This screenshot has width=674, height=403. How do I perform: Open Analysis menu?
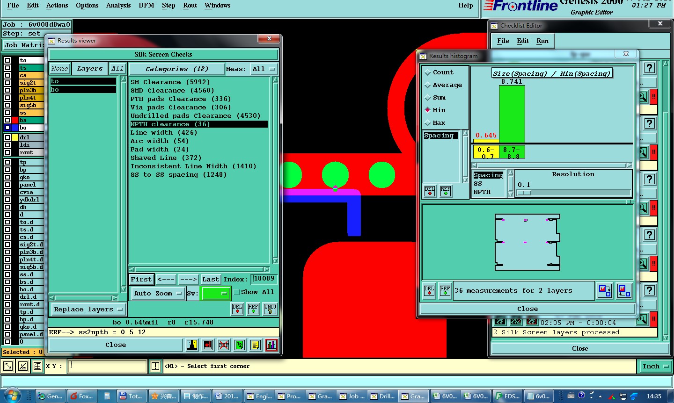(118, 6)
